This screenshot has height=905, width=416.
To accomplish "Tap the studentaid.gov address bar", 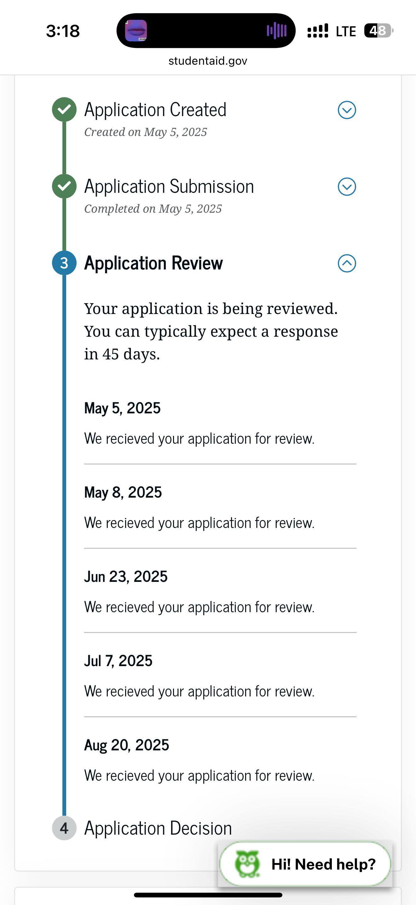I will (208, 61).
